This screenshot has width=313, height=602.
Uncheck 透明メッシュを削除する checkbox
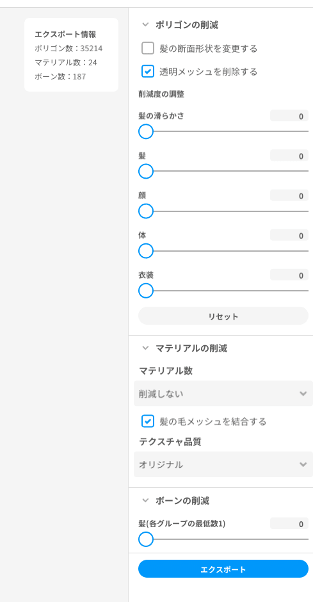(x=148, y=72)
